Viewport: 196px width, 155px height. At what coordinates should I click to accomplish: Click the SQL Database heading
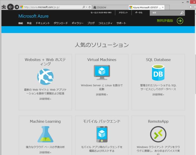coord(158,60)
